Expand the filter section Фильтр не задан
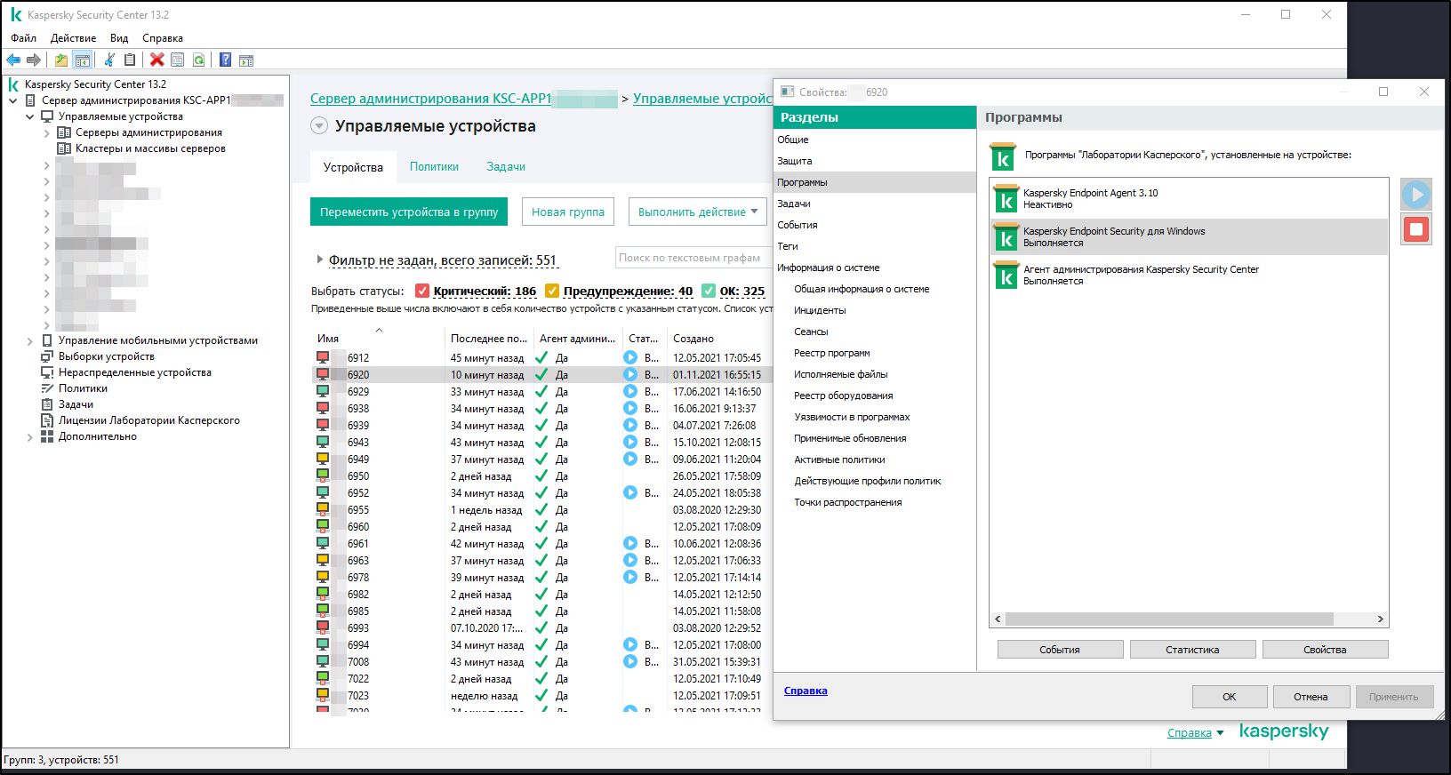The image size is (1451, 775). [320, 260]
